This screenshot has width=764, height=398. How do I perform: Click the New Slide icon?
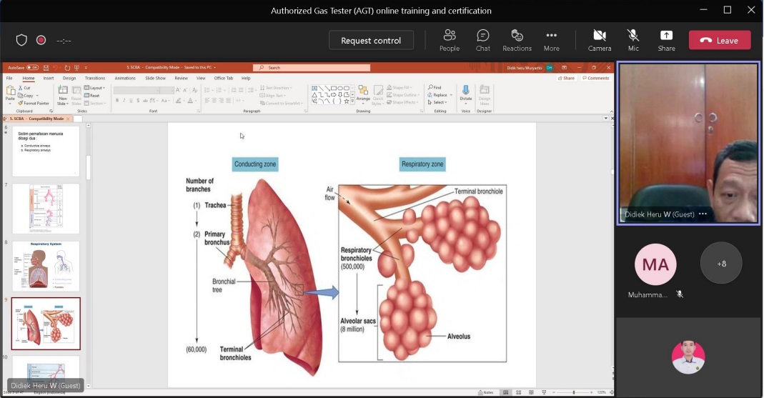[x=63, y=90]
